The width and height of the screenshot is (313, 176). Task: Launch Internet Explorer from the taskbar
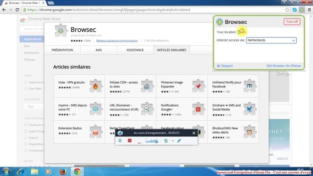click(20, 172)
